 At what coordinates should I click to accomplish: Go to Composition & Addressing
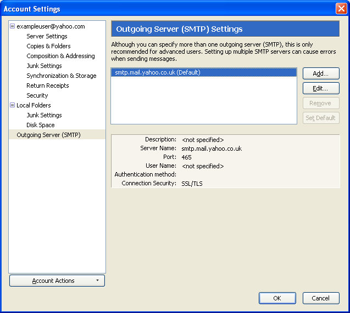pos(60,56)
